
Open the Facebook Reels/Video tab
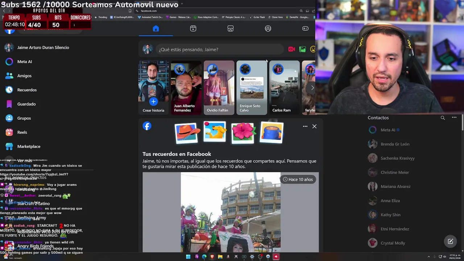(x=193, y=29)
